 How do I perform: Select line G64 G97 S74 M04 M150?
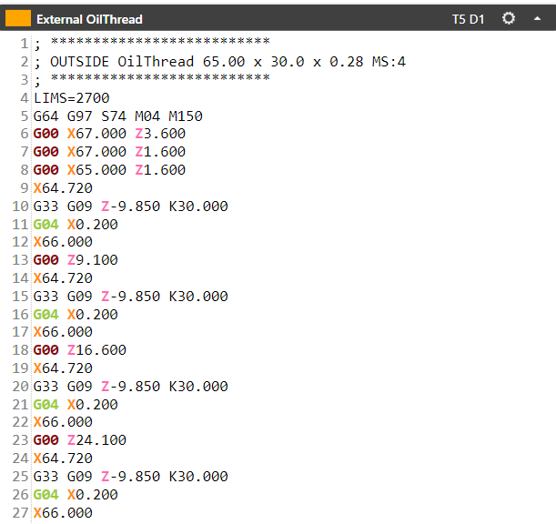(118, 116)
